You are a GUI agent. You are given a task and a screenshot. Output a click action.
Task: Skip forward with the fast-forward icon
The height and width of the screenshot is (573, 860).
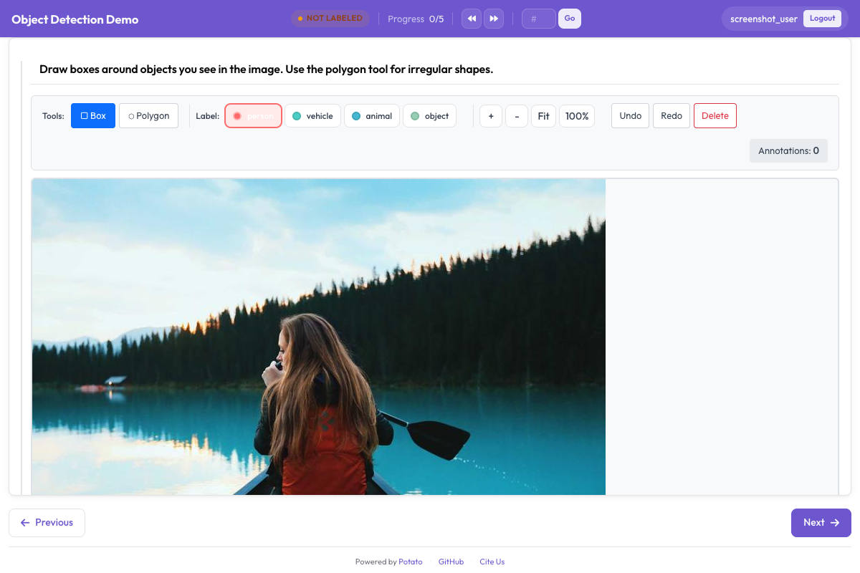494,19
